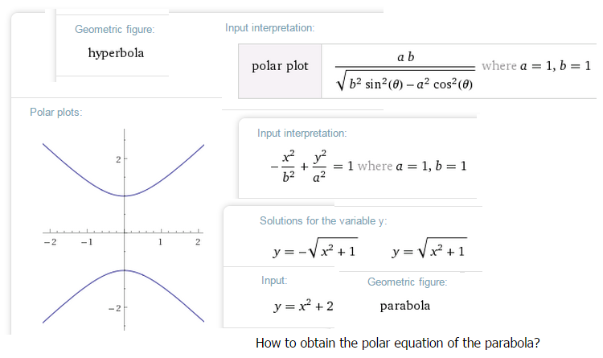Click the polar equation question text
The height and width of the screenshot is (358, 603).
point(397,343)
